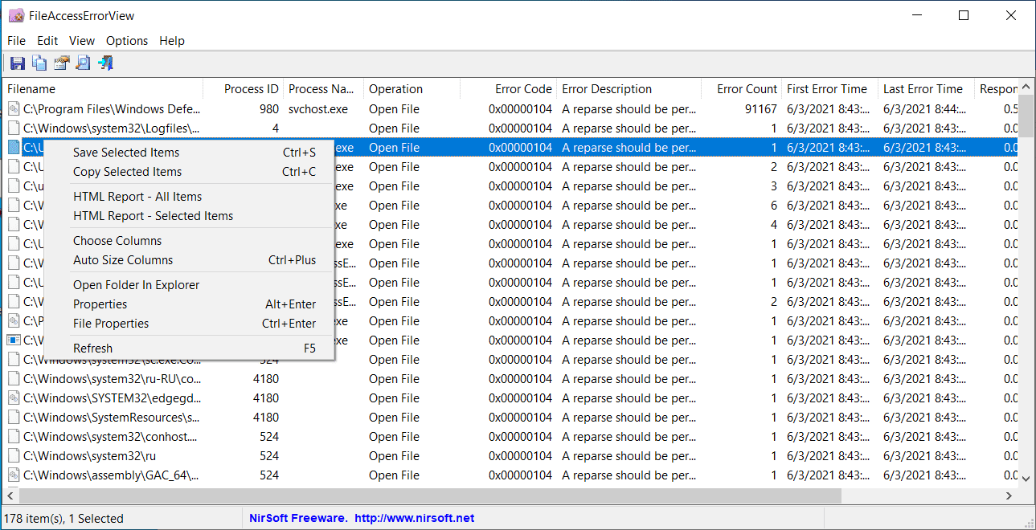Viewport: 1036px width, 530px height.
Task: Sort by the Last Error Time column header
Action: point(926,89)
